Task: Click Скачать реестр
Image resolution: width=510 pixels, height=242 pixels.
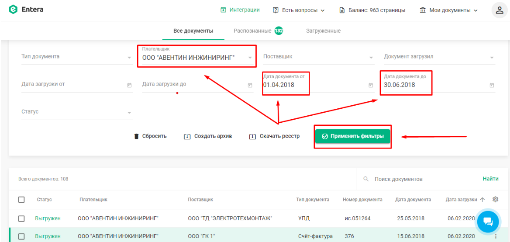Action: [x=274, y=136]
